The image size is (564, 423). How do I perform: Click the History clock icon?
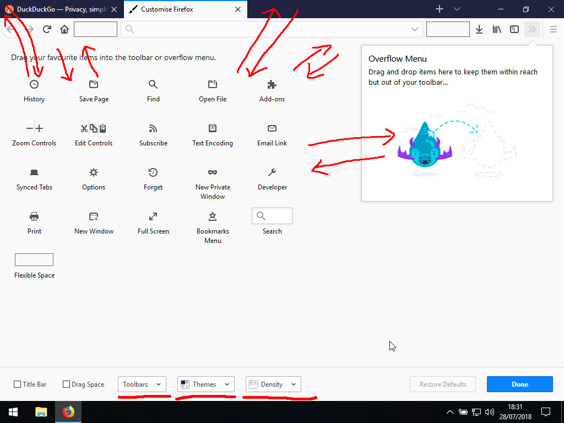34,84
